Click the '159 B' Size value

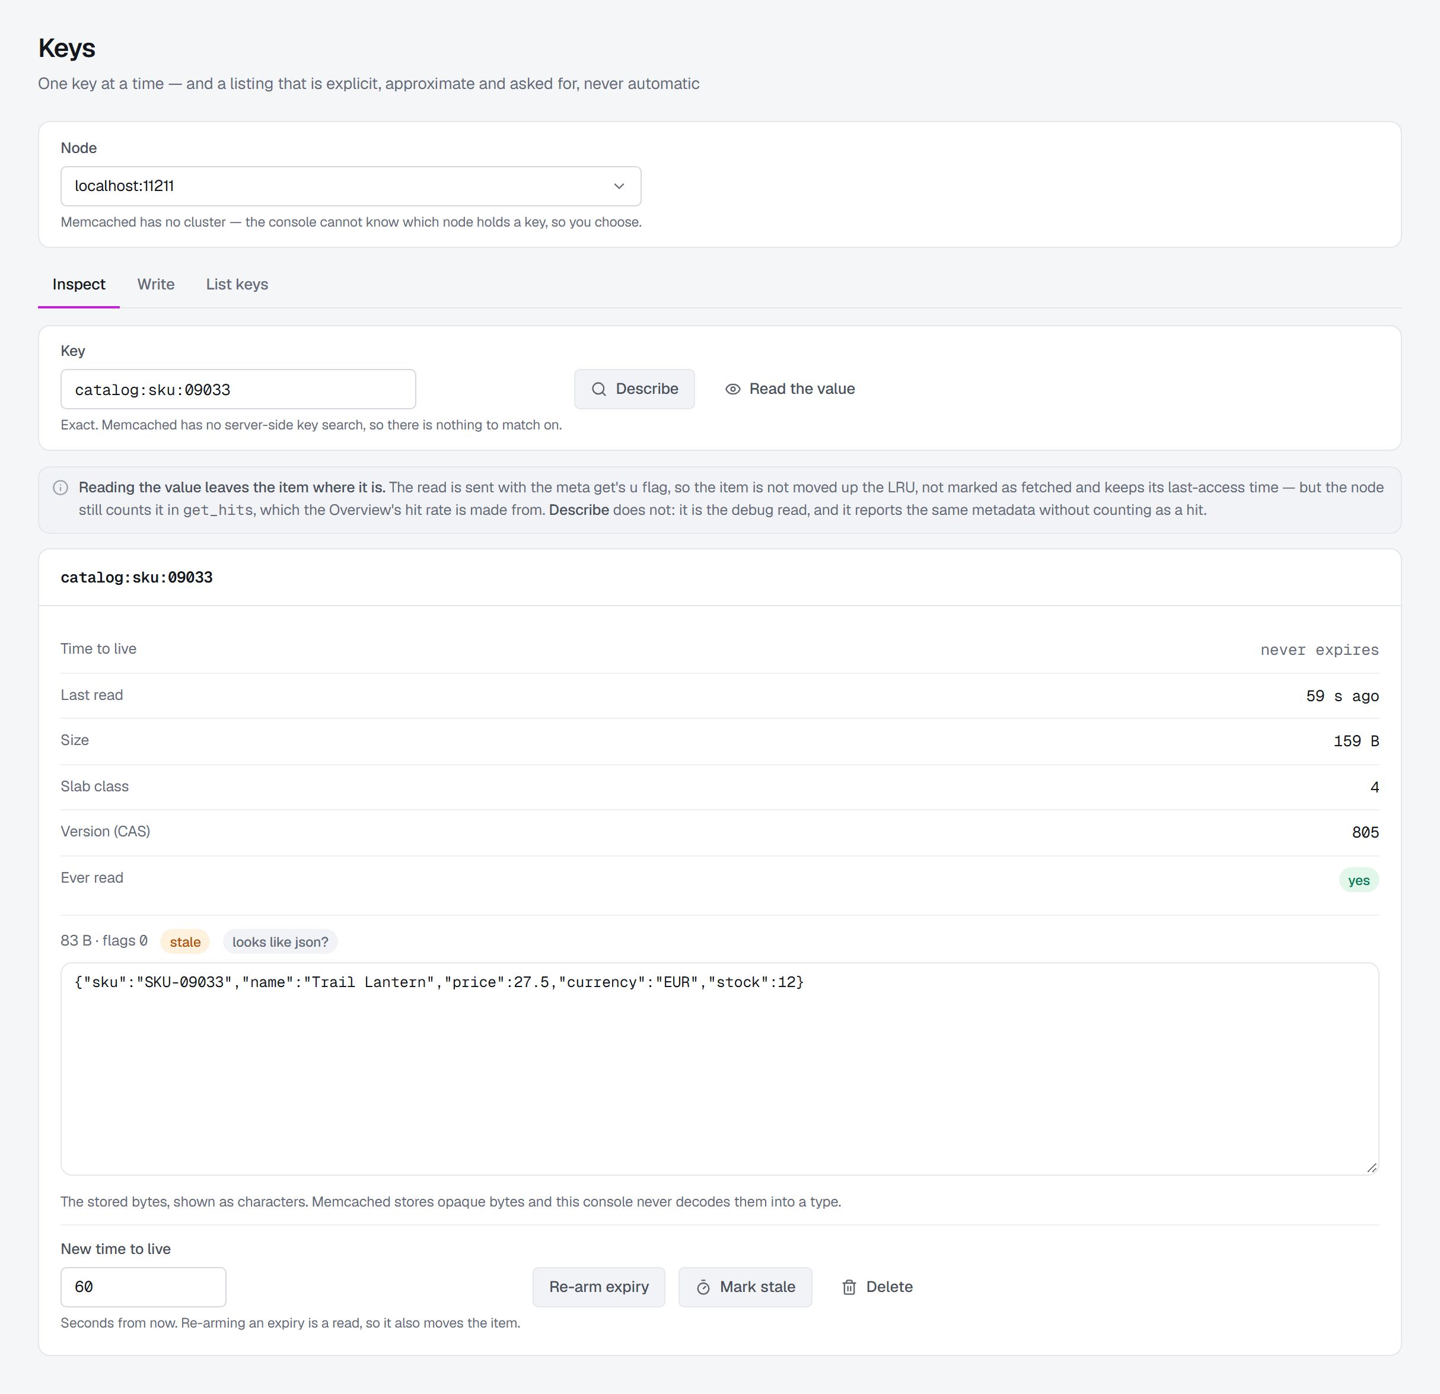point(1356,741)
